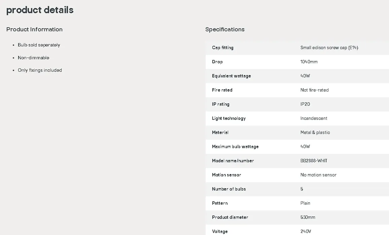389x235 pixels.
Task: Click the 'No motion sensor' value
Action: 318,175
